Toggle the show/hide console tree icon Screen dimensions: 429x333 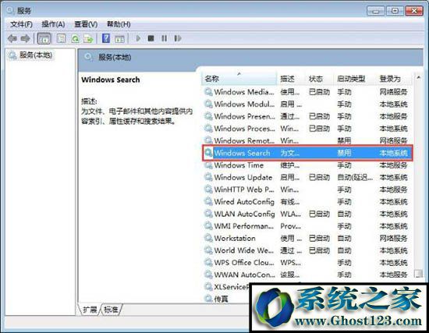pos(44,38)
